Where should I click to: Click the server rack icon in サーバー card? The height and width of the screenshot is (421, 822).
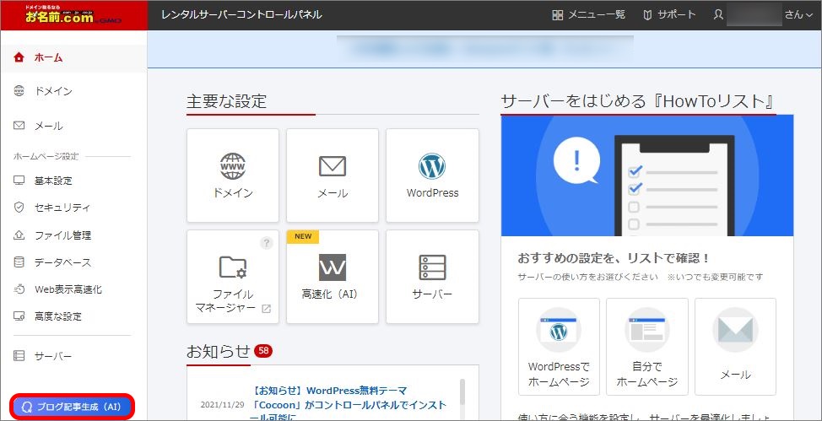432,267
